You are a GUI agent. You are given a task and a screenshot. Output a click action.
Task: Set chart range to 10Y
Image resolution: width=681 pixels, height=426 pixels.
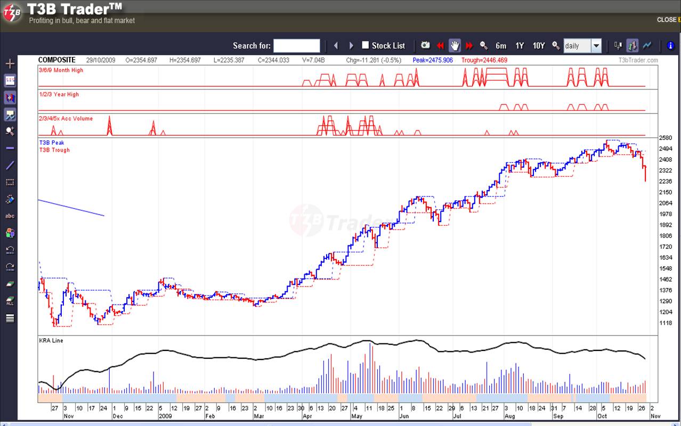tap(539, 46)
